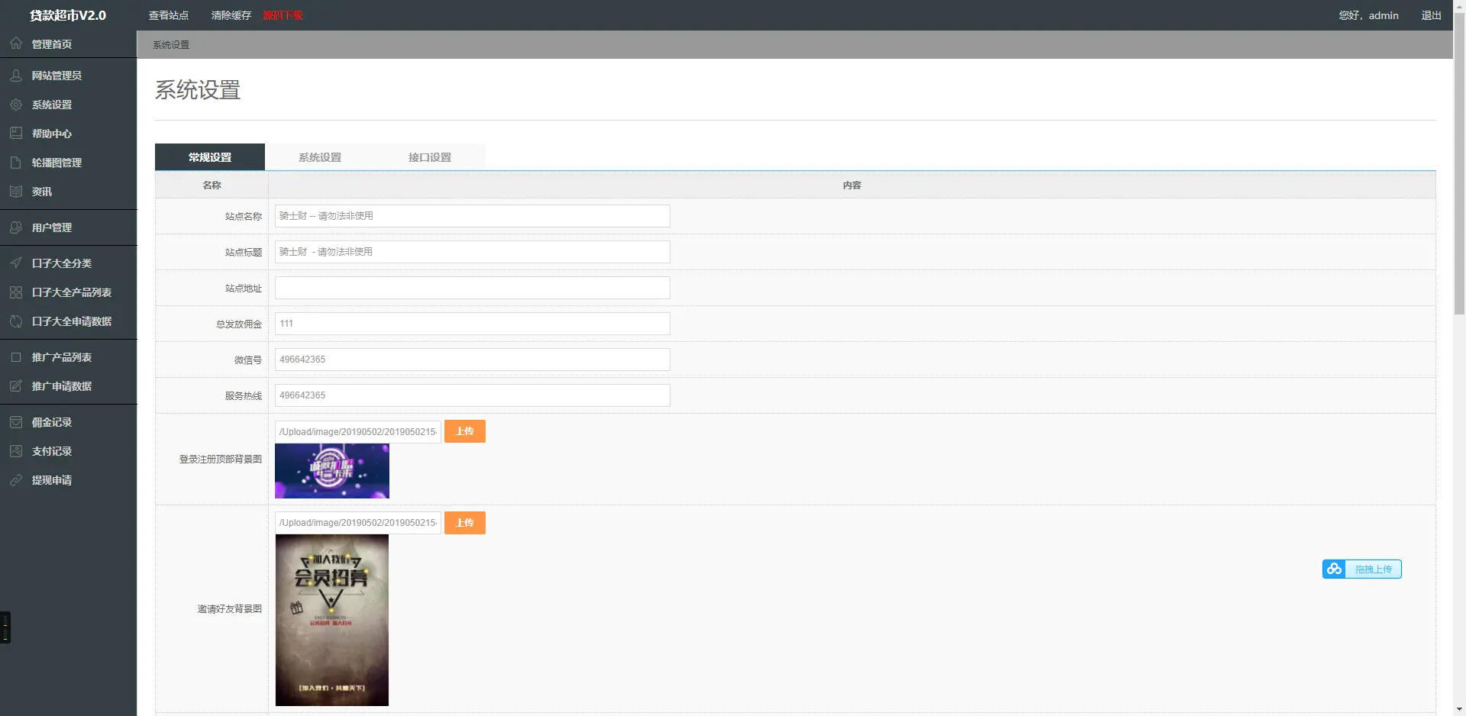Switch to the 接口设置 tab
Screen dimensions: 1466x716
pyautogui.click(x=430, y=157)
